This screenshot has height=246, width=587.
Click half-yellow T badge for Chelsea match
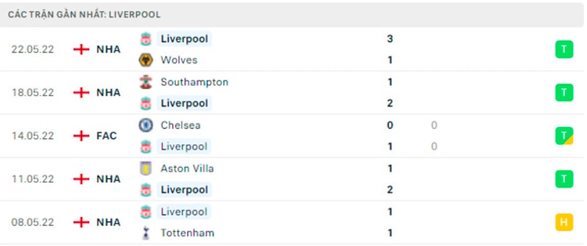[x=564, y=136]
